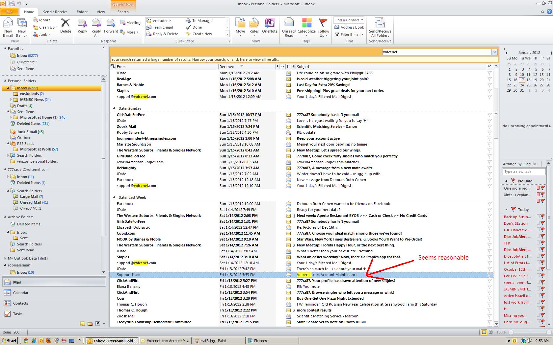Sort messages by Received column
Image resolution: width=553 pixels, height=345 pixels.
click(247, 66)
